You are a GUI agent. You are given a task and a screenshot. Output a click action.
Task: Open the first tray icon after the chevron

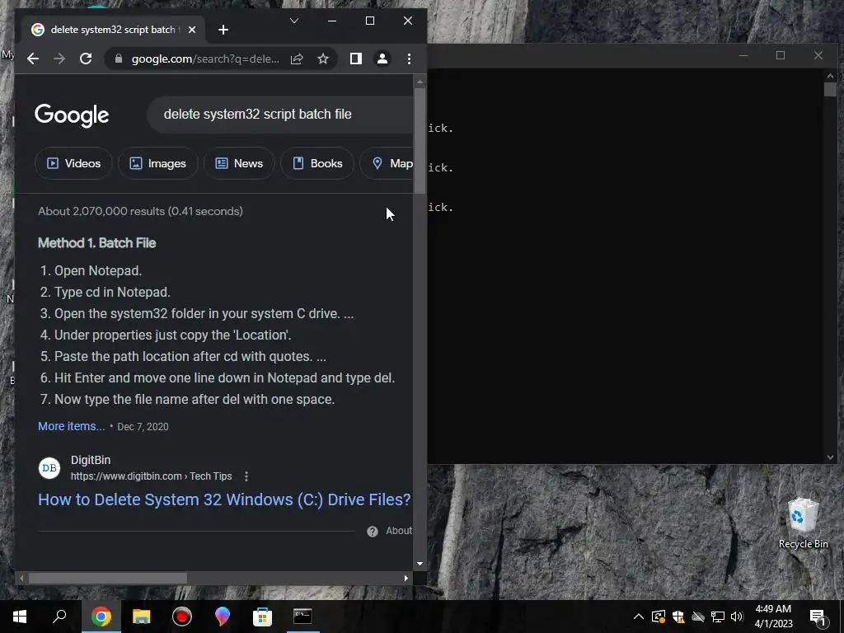(659, 617)
